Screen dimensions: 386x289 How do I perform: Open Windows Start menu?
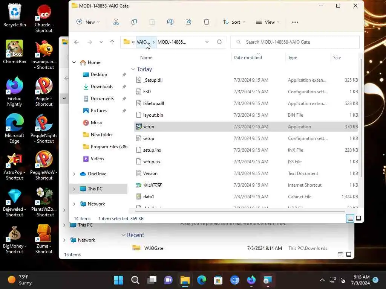pos(118,280)
